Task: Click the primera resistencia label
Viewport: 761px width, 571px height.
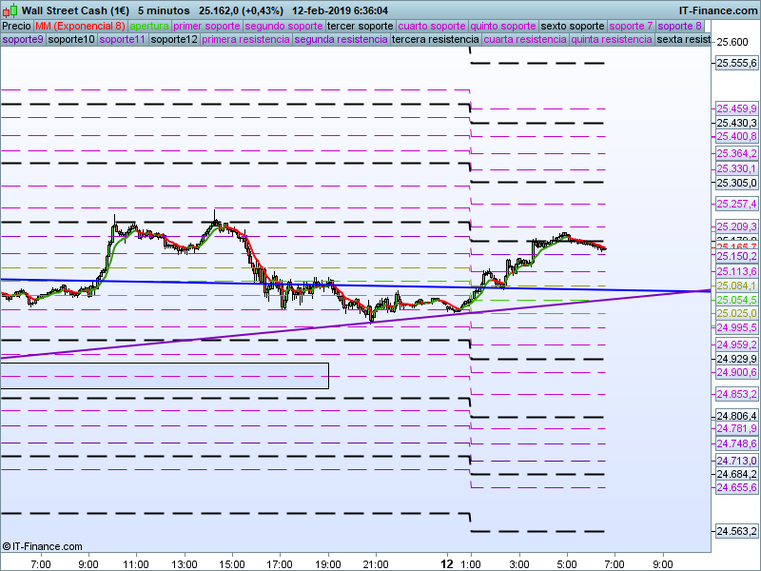Action: point(245,39)
